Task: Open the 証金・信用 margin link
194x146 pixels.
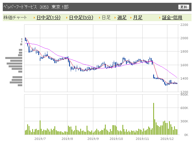Action: (x=172, y=18)
